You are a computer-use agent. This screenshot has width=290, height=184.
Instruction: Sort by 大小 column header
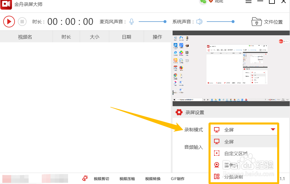(95, 37)
